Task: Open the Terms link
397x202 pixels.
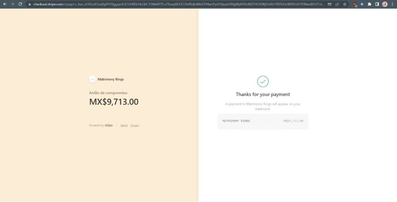Action: point(124,125)
